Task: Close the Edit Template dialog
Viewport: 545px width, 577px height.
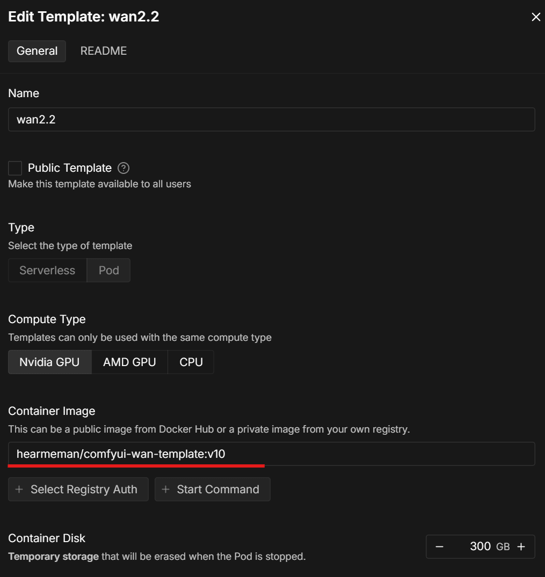Action: click(x=535, y=17)
